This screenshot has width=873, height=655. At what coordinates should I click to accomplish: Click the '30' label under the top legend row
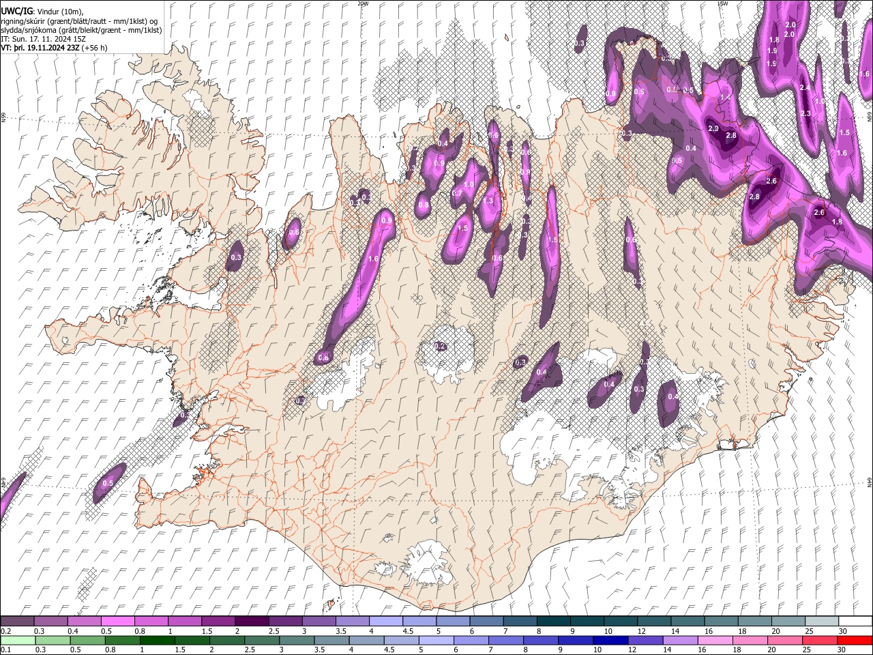coord(842,631)
